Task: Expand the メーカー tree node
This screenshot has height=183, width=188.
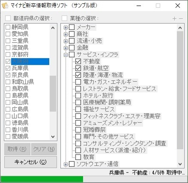Action: tap(65, 28)
